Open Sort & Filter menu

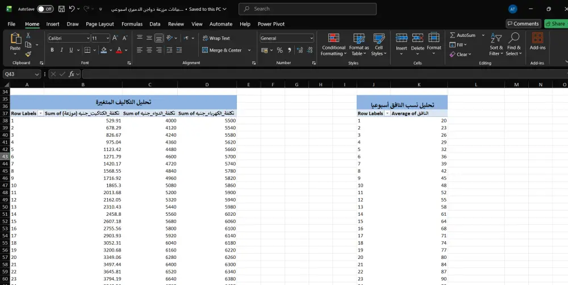496,44
